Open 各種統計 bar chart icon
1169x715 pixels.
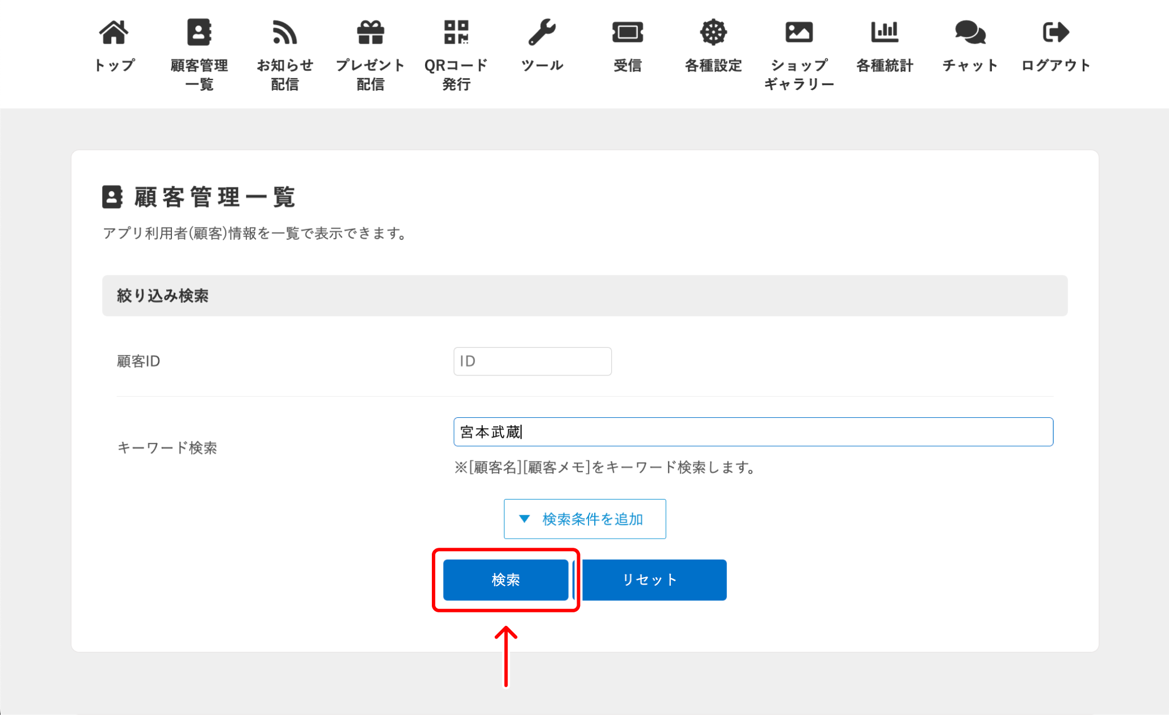(x=884, y=32)
